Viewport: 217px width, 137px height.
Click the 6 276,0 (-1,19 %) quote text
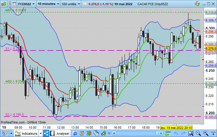pos(101,4)
